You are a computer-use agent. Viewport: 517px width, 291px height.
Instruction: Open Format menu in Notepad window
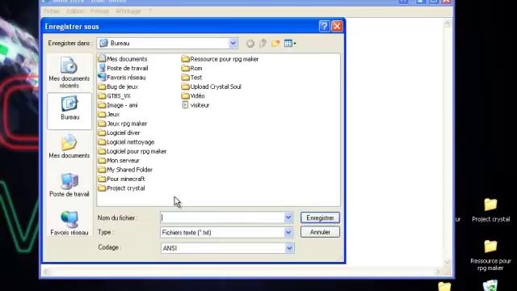(x=99, y=11)
